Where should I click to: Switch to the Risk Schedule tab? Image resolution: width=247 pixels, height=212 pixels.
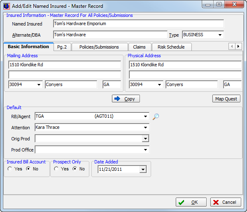point(171,47)
